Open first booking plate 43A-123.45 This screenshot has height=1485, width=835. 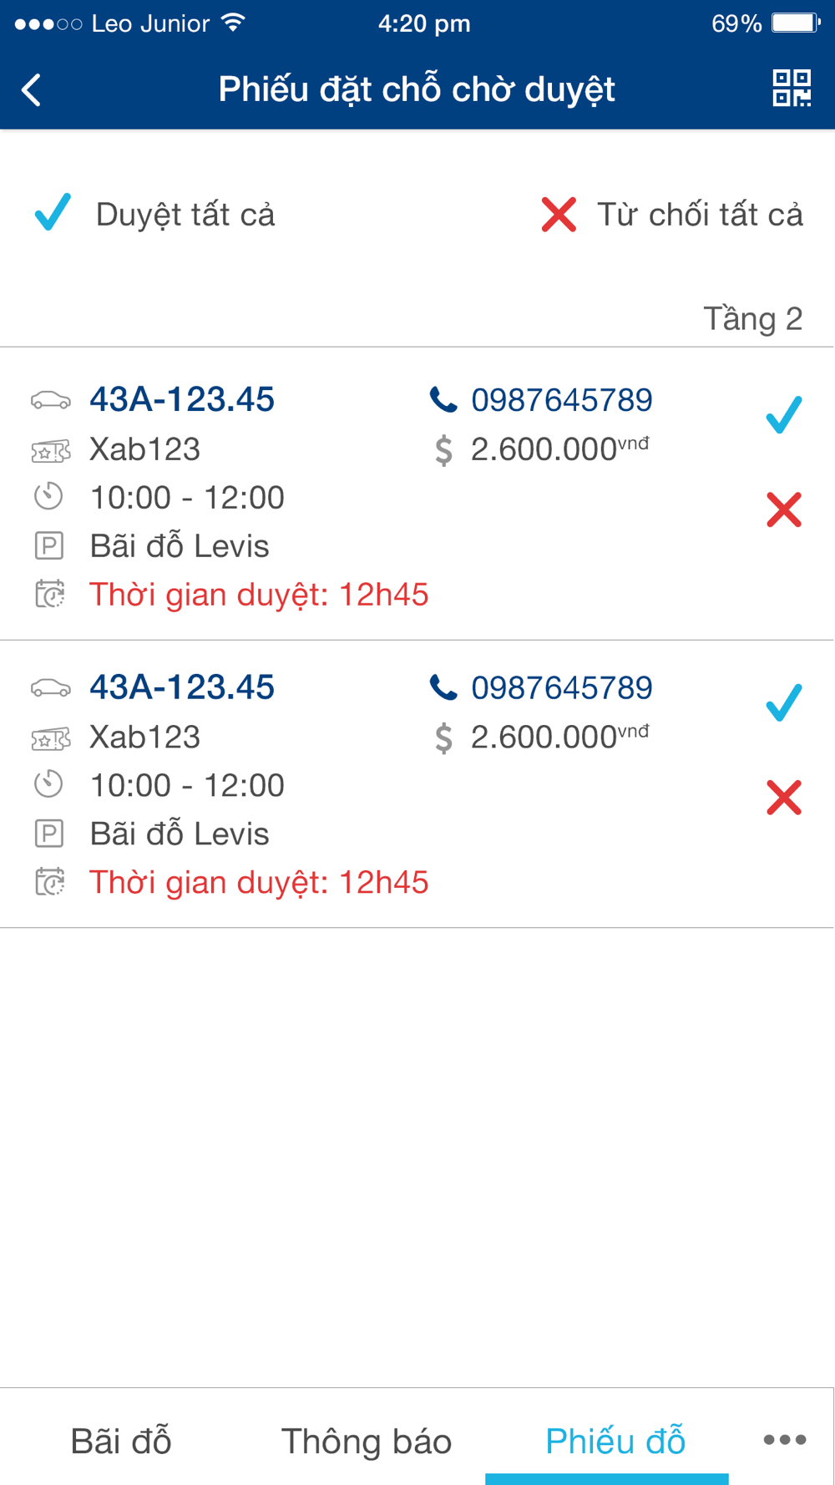coord(182,399)
